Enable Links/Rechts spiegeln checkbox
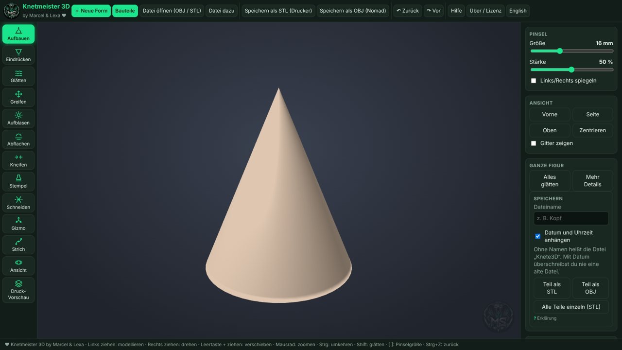 (534, 81)
